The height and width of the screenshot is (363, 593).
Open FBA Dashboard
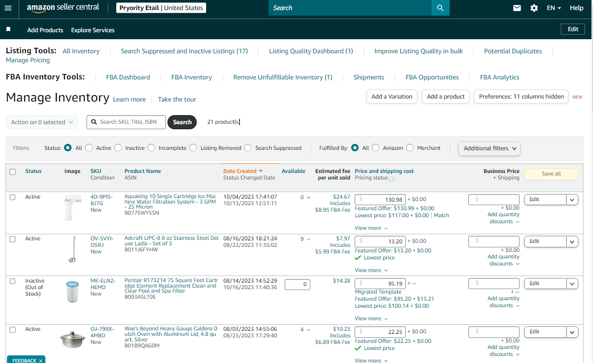pos(128,77)
